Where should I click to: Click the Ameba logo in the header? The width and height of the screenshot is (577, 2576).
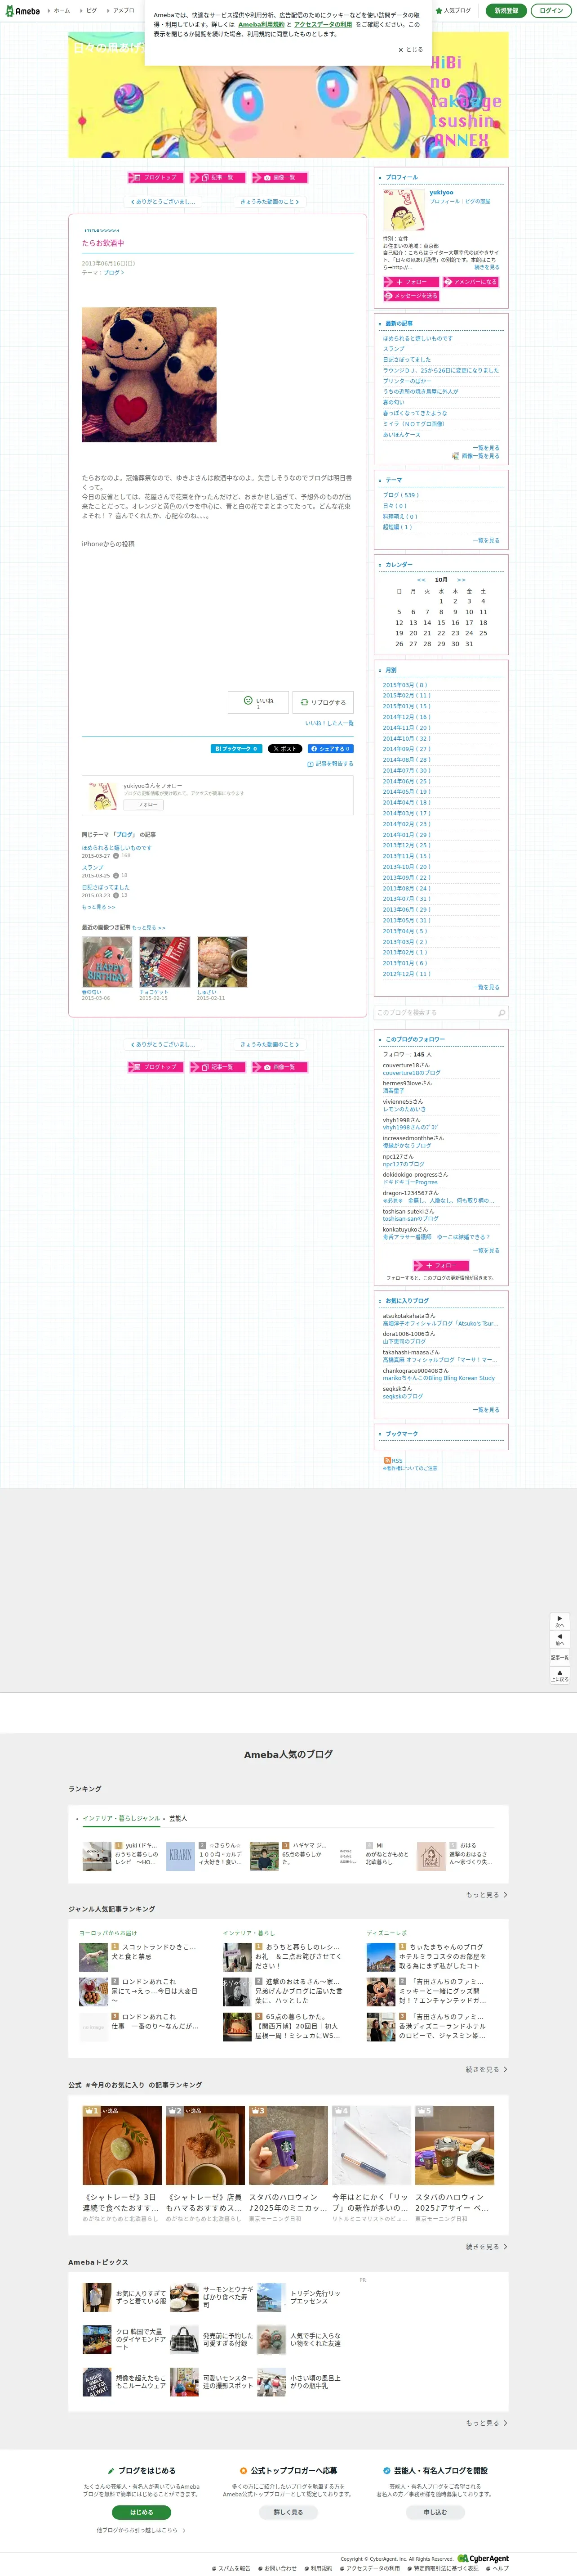click(x=22, y=10)
